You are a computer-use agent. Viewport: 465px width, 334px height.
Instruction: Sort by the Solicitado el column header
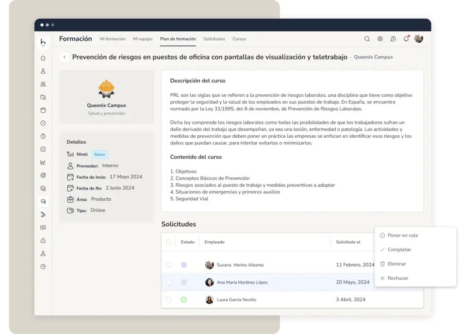[x=348, y=242]
